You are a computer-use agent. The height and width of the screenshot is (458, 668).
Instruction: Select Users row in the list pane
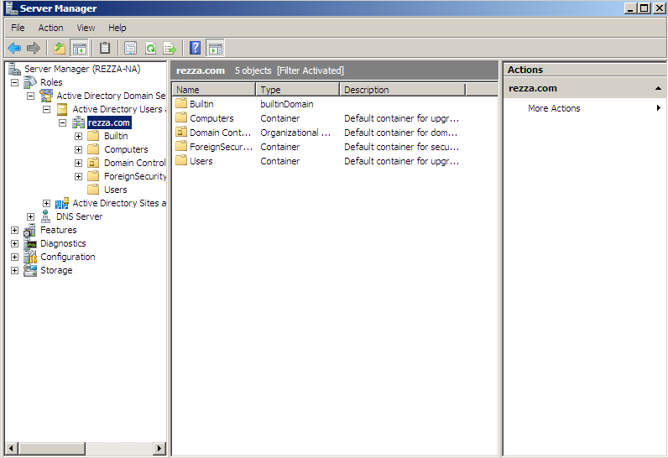point(335,161)
